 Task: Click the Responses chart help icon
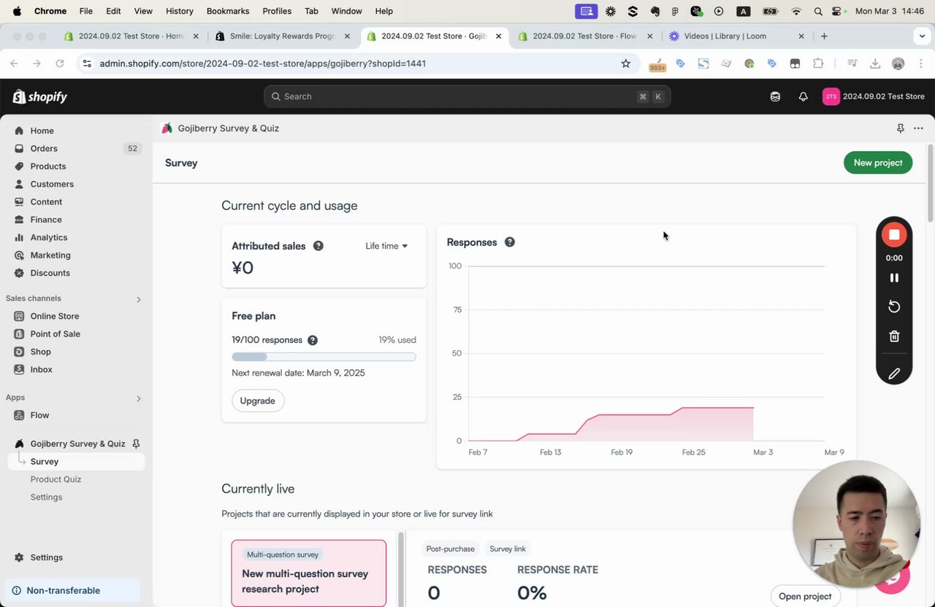(510, 242)
